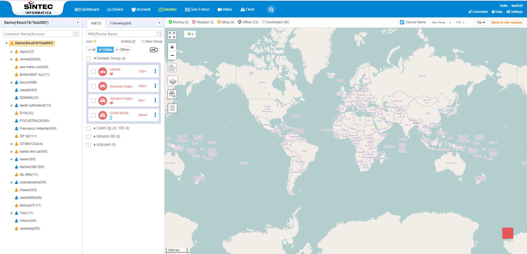Zoom out on the map
The width and height of the screenshot is (527, 254).
172,55
